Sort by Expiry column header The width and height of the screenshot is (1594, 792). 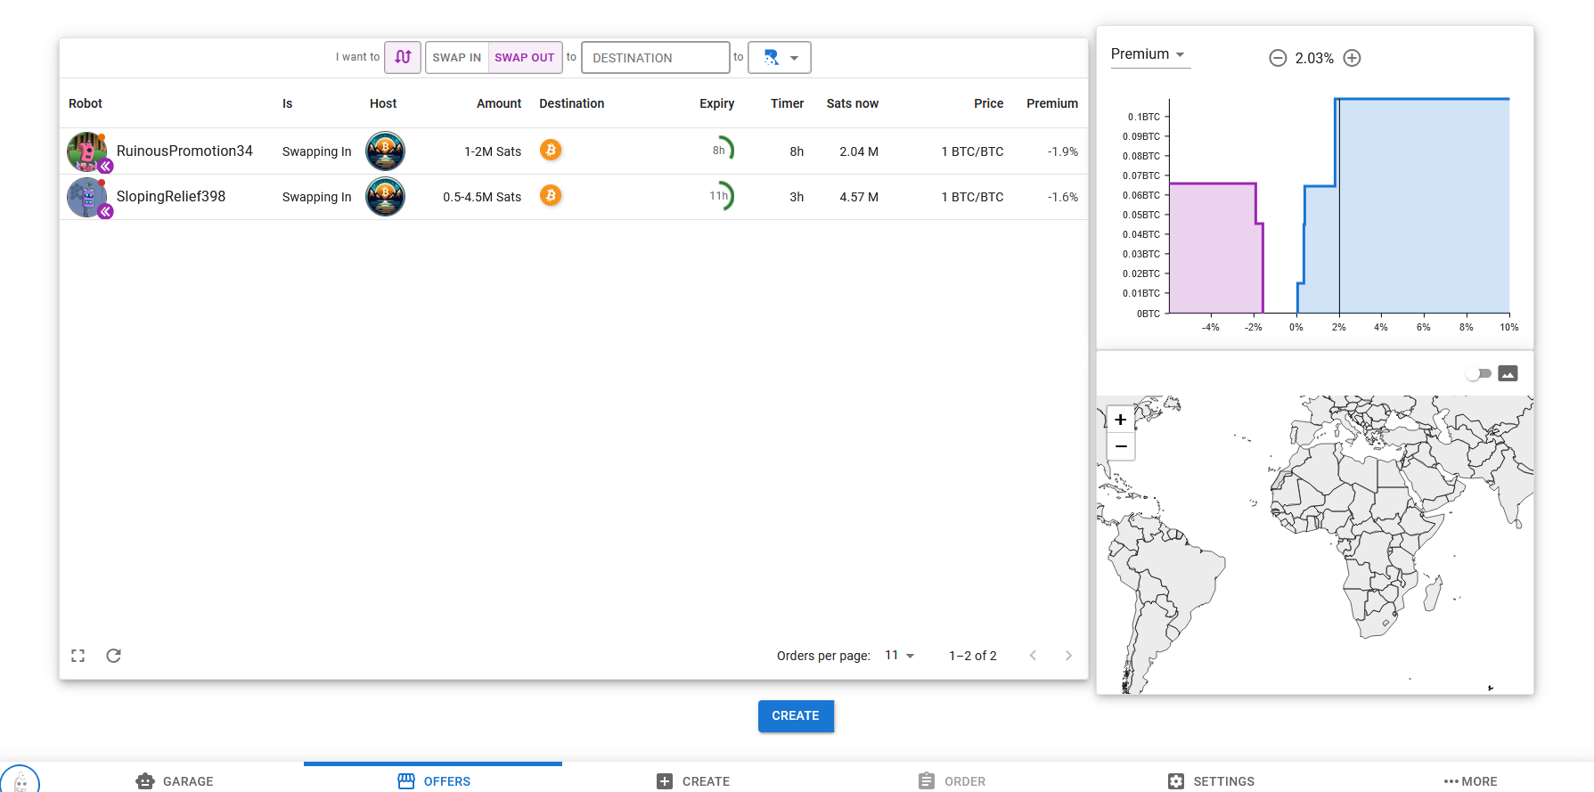click(717, 103)
